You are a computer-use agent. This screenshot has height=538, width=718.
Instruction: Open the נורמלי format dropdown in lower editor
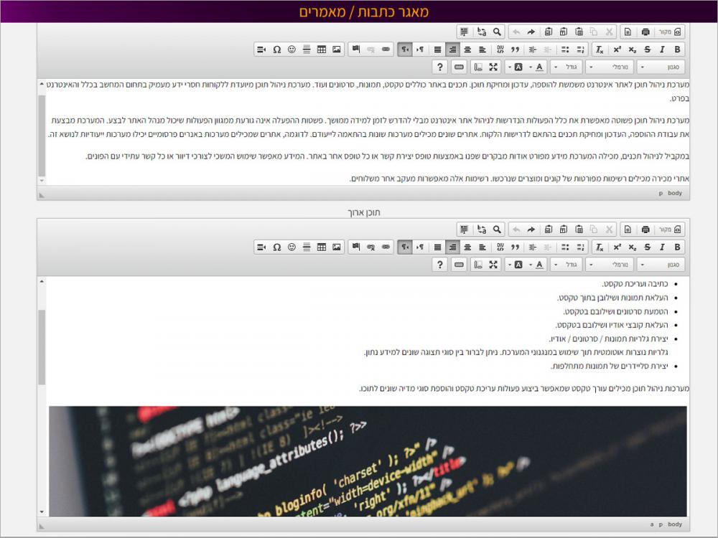coord(610,264)
